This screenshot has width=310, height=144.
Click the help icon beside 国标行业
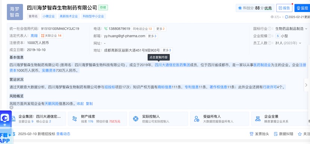[269, 29]
